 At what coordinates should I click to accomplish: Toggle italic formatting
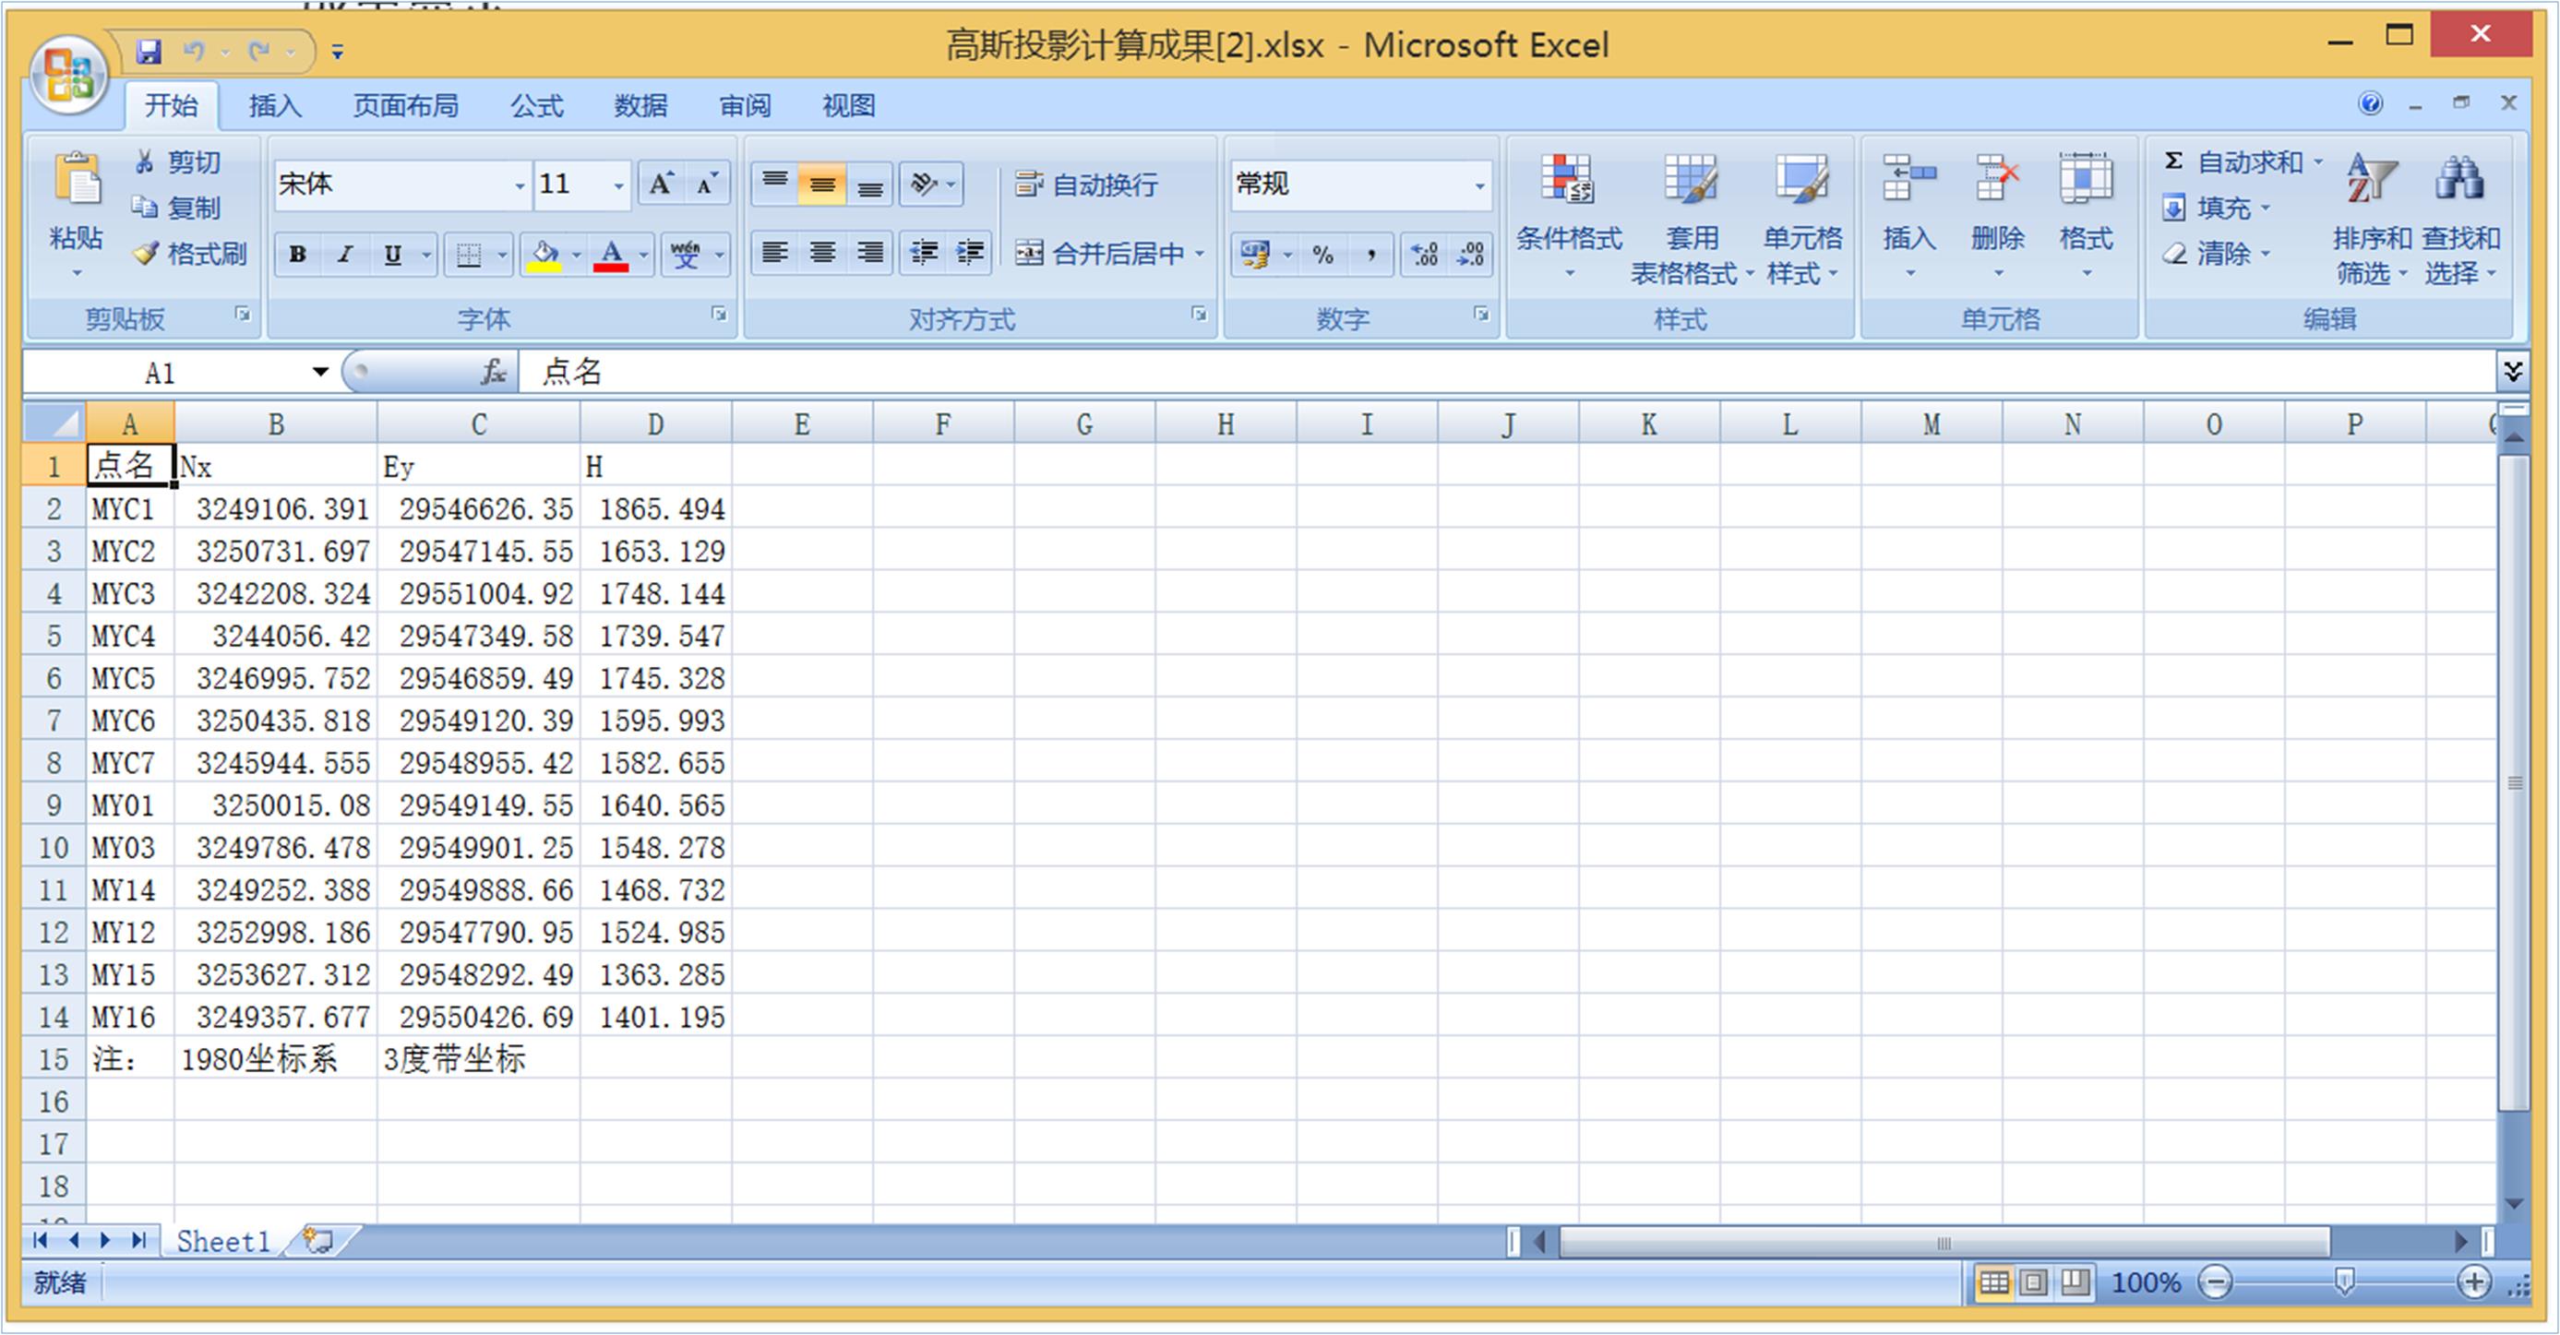point(345,255)
